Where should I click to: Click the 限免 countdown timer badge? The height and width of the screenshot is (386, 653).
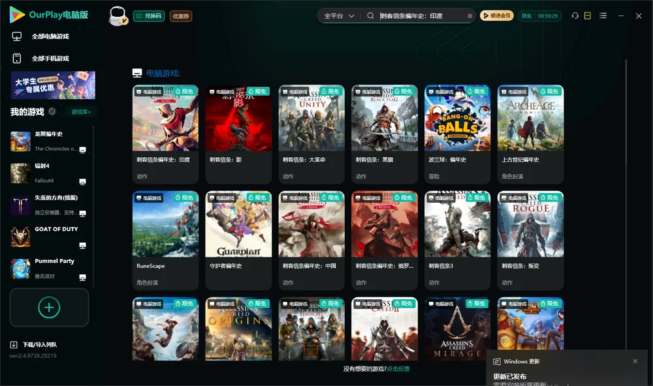pyautogui.click(x=539, y=16)
